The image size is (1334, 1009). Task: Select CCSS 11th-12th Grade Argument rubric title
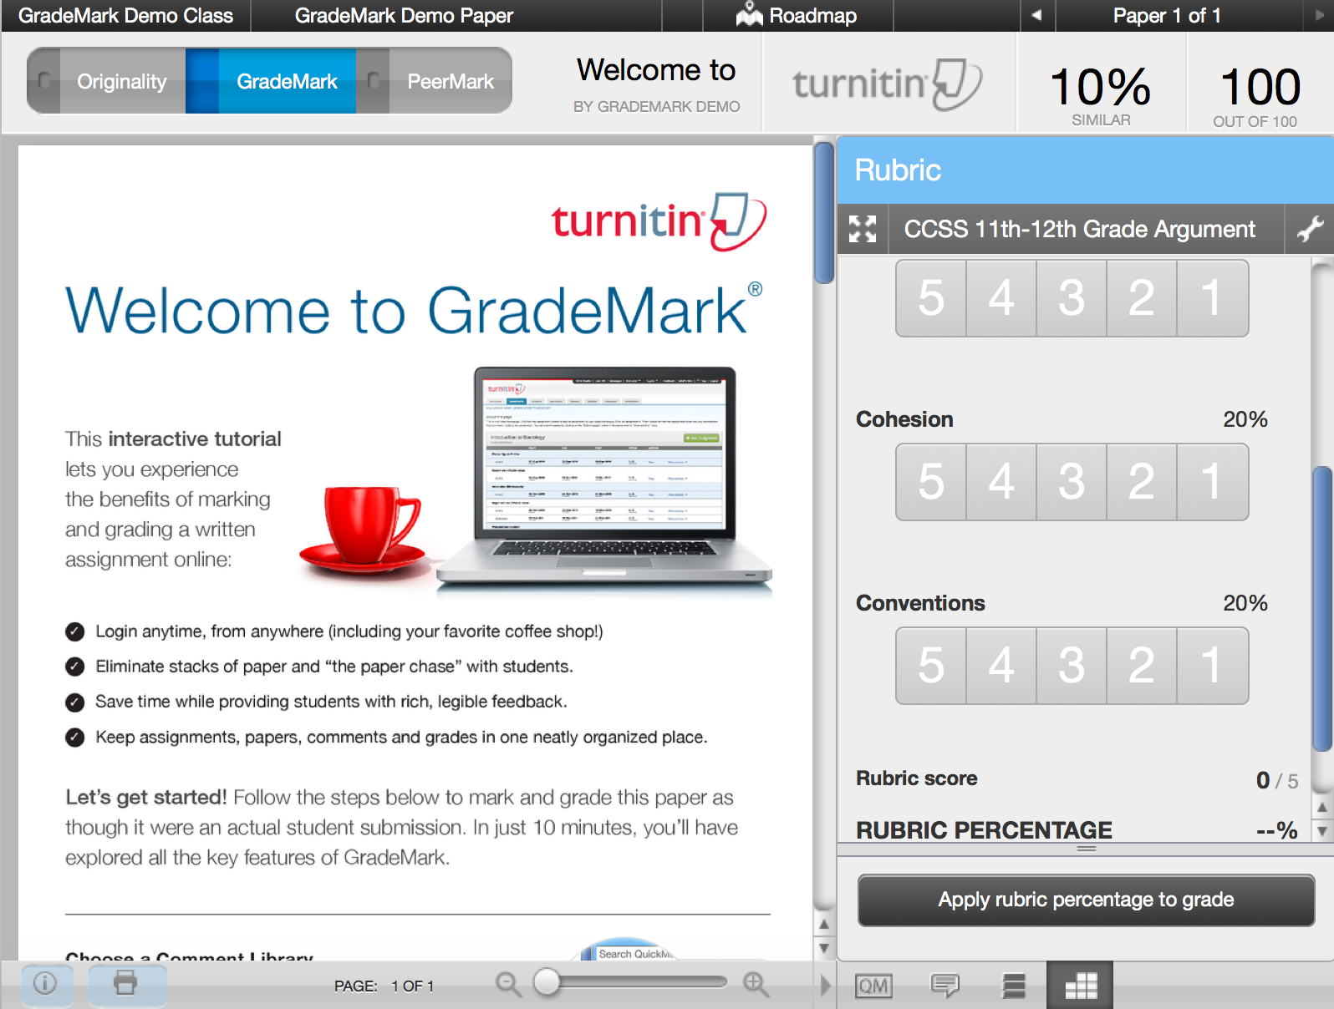1079,229
